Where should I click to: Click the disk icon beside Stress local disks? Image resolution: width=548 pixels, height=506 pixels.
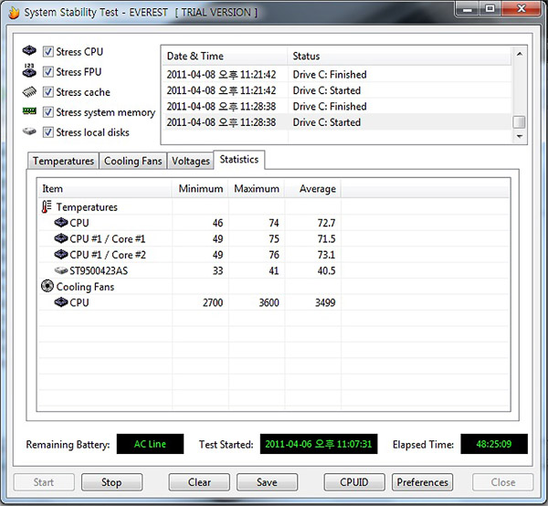pos(29,132)
